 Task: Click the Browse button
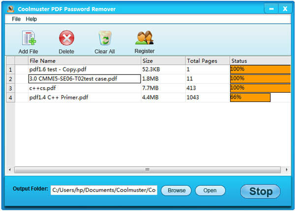tap(177, 190)
